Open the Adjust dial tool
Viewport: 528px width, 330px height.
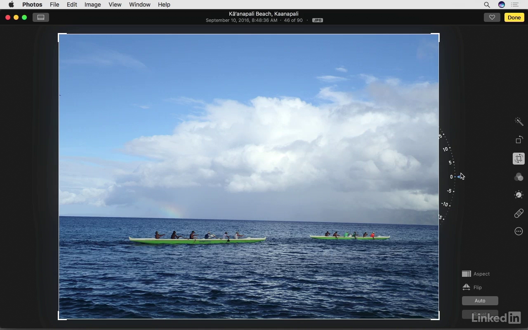(x=519, y=195)
